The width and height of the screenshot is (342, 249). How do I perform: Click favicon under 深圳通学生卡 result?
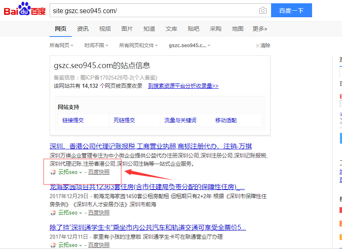(x=53, y=245)
